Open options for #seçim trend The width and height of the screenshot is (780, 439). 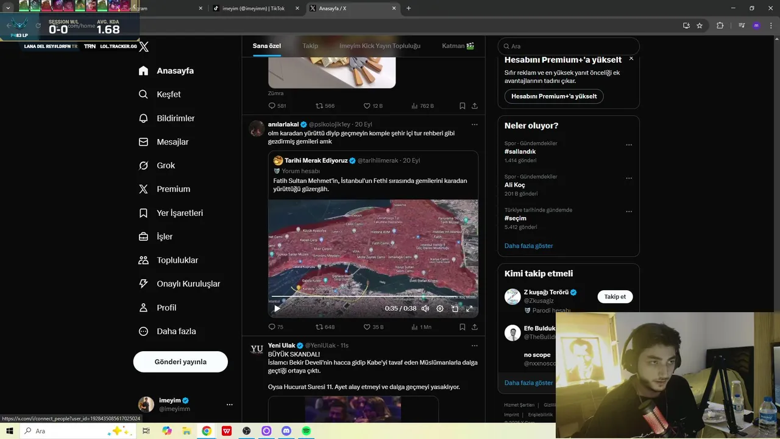[629, 212]
